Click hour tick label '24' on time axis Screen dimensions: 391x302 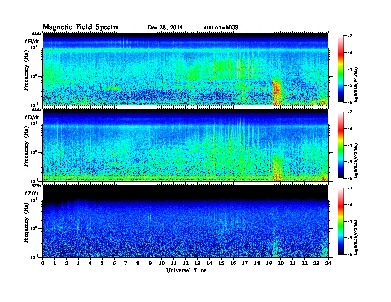click(328, 263)
